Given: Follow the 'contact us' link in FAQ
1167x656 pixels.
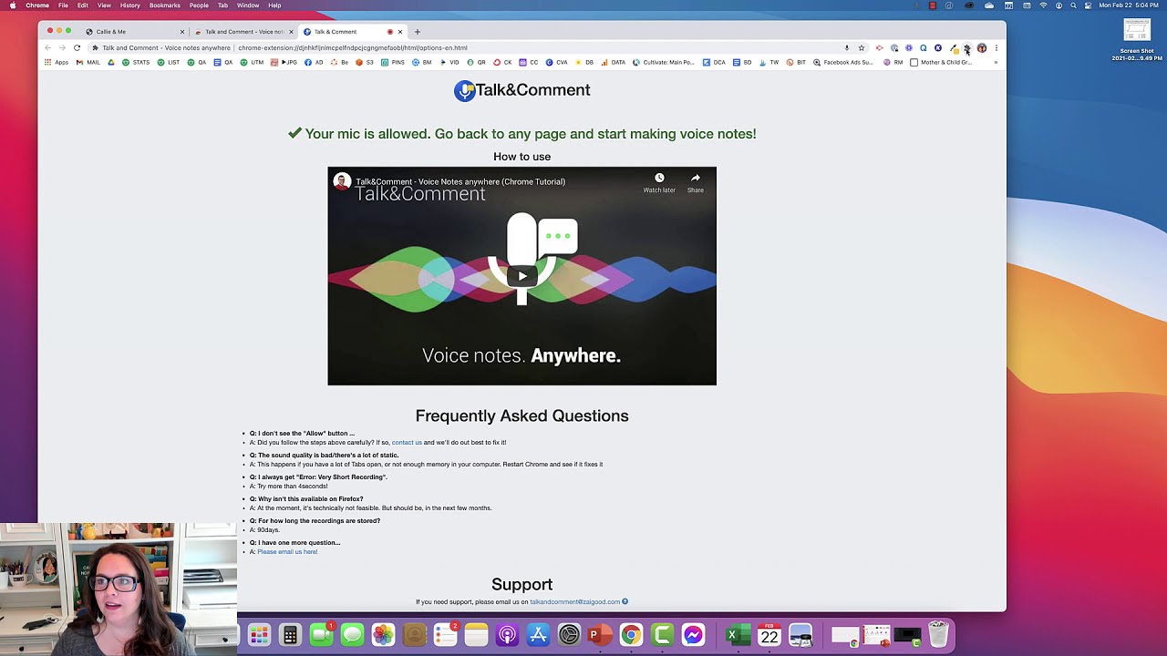Looking at the screenshot, I should (407, 443).
